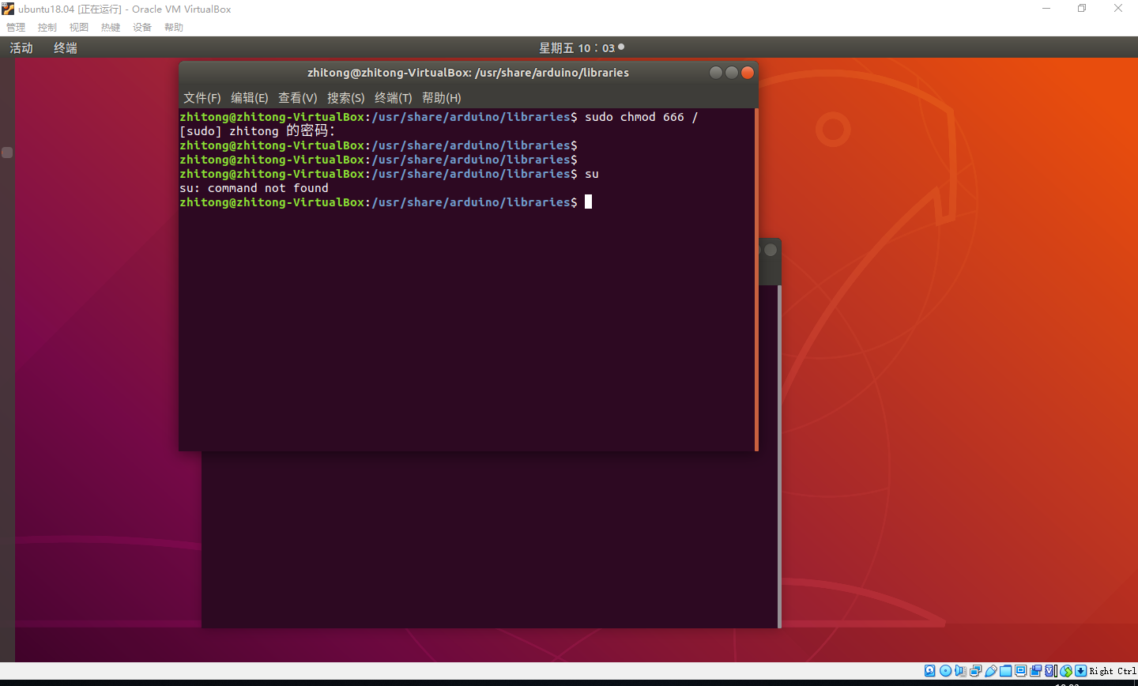Click the VirtualBox icon in the window title bar
Image resolution: width=1138 pixels, height=686 pixels.
pos(8,9)
